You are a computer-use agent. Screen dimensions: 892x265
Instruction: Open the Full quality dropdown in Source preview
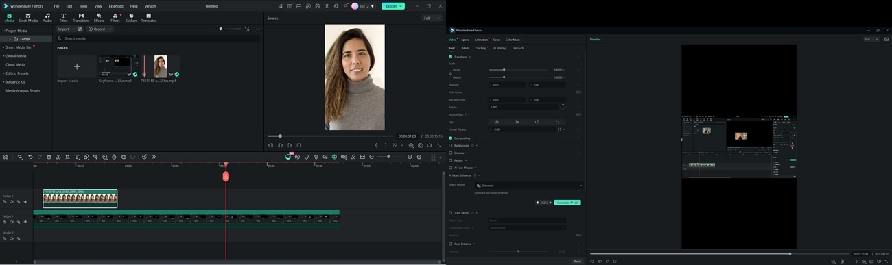[432, 18]
